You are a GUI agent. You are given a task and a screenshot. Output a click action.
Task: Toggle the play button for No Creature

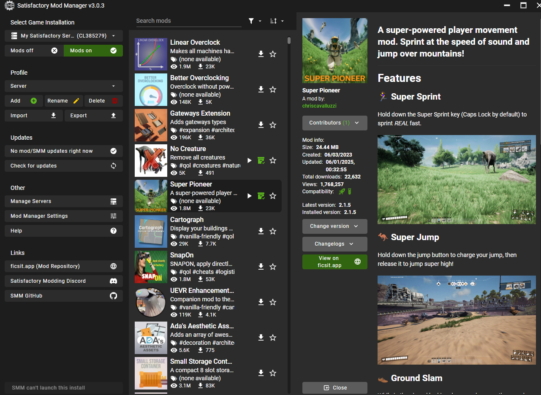click(x=249, y=160)
